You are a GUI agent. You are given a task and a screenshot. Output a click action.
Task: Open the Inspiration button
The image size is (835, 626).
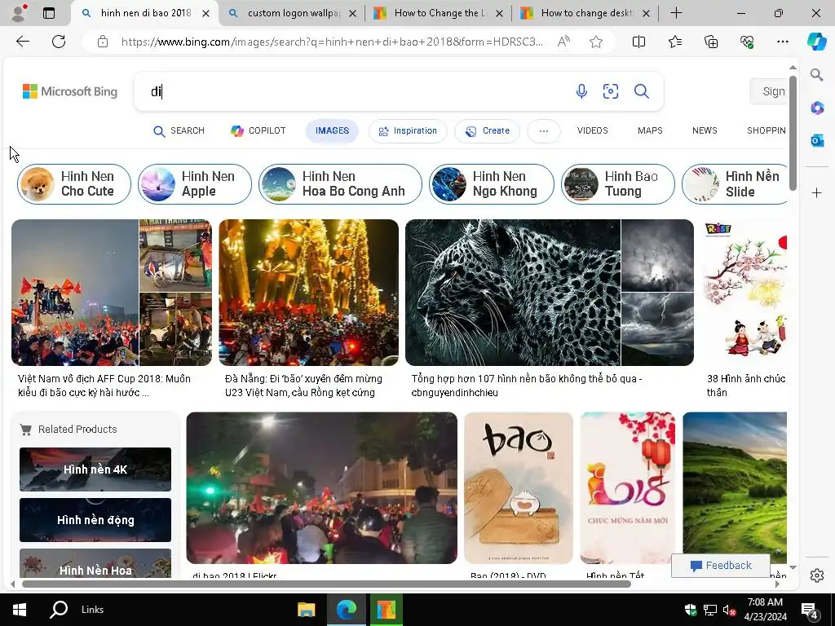408,131
